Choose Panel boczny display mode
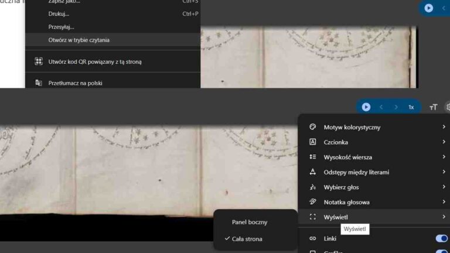 coord(250,223)
